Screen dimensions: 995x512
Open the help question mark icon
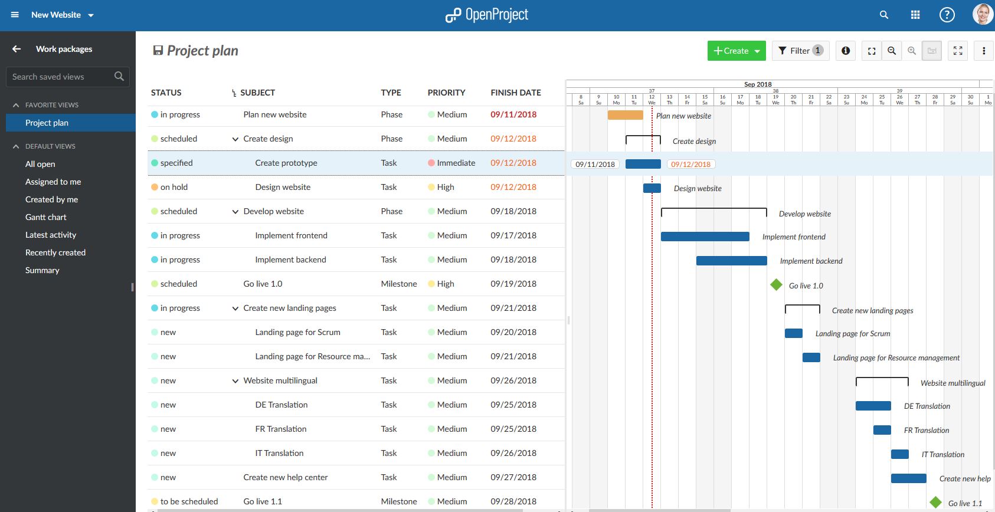[947, 15]
